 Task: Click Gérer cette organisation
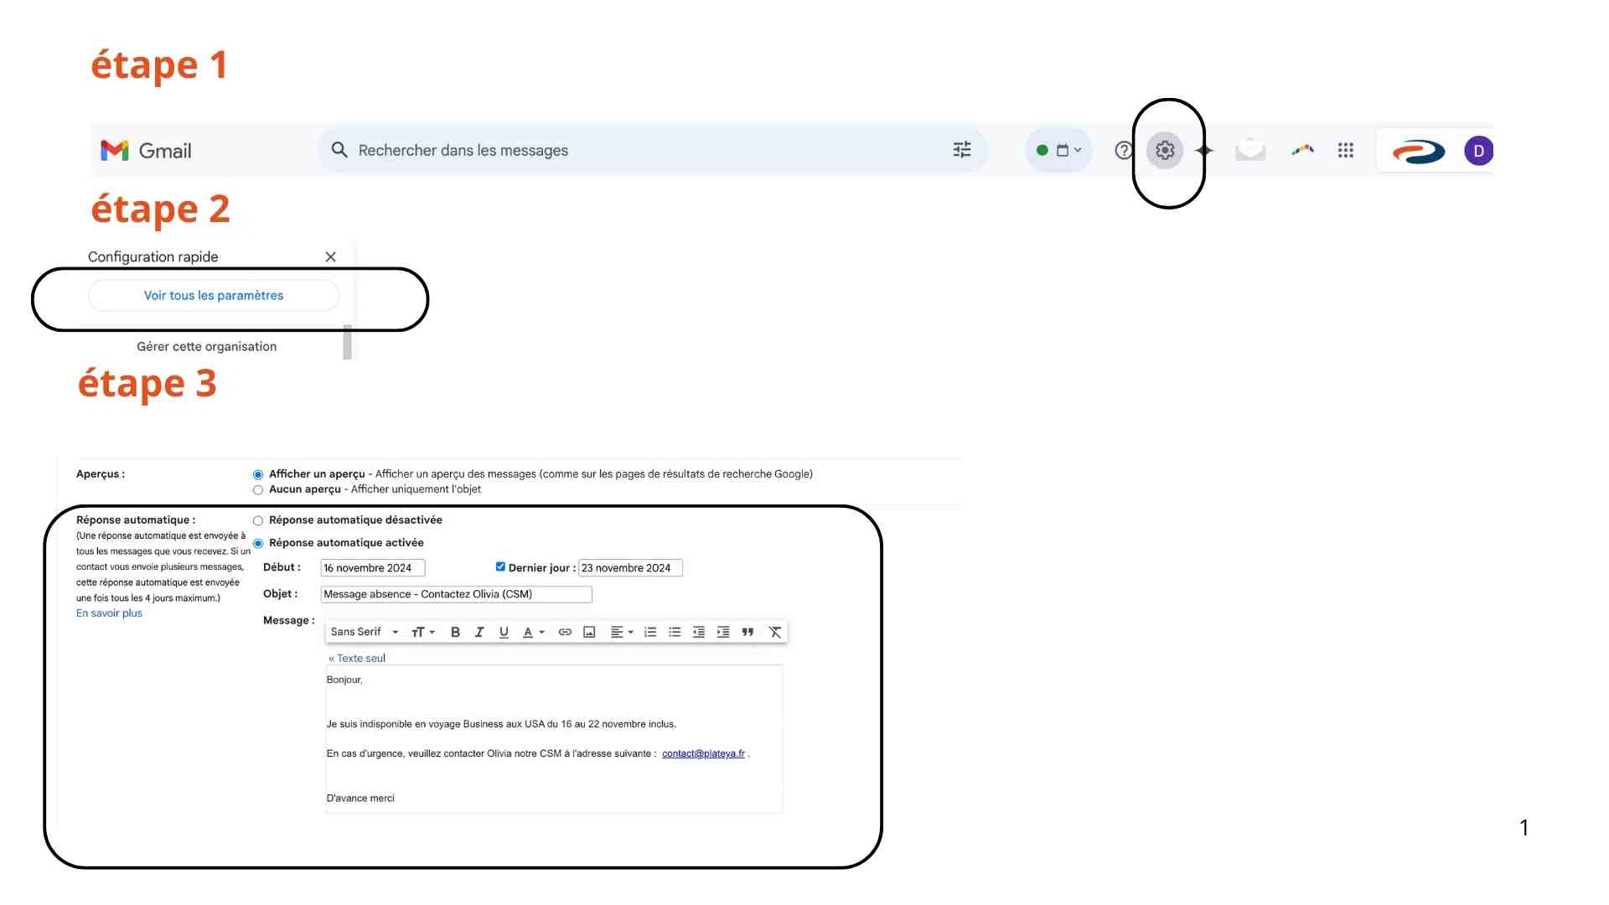(x=207, y=347)
